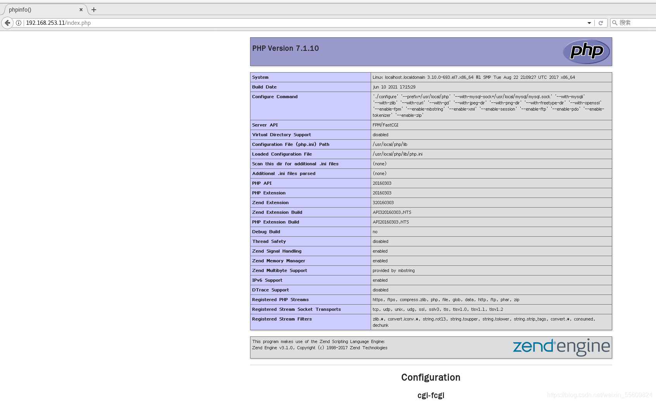Click the Zend Signal Handling label
Image resolution: width=656 pixels, height=402 pixels.
(277, 251)
